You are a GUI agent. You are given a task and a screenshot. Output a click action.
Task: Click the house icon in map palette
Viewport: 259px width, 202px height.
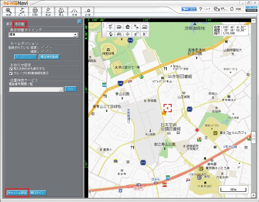point(127,27)
